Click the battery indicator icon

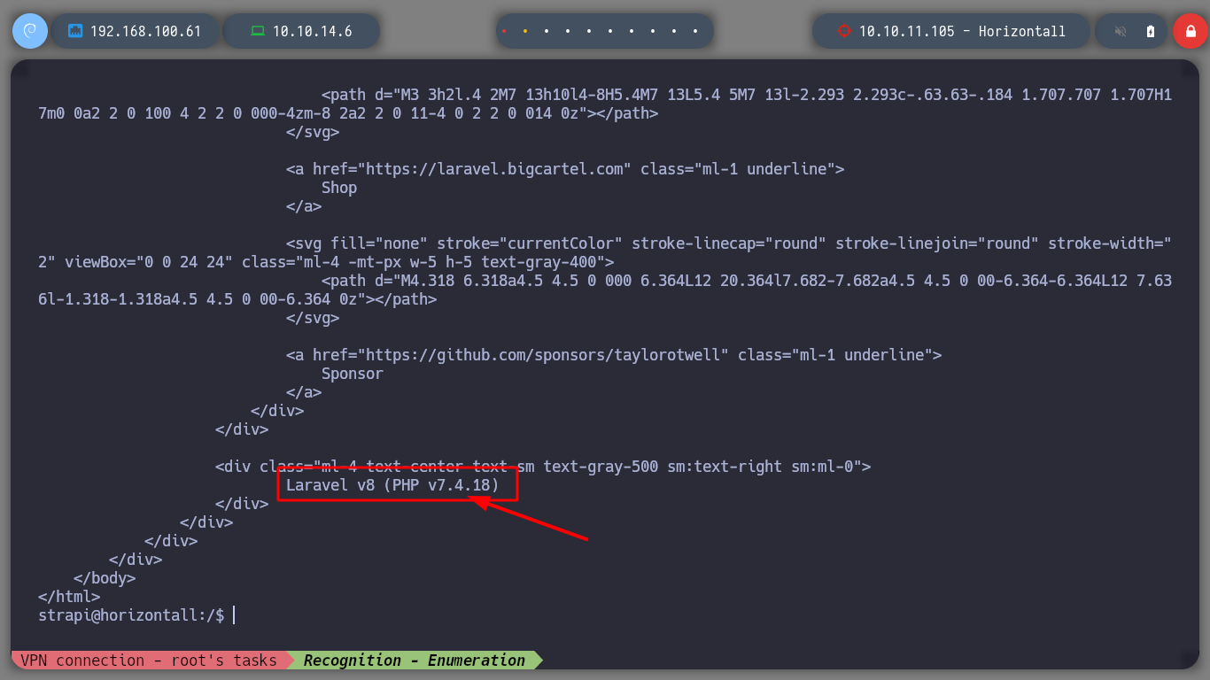click(1151, 31)
